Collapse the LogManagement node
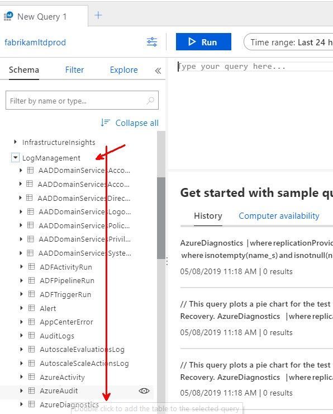 point(15,158)
